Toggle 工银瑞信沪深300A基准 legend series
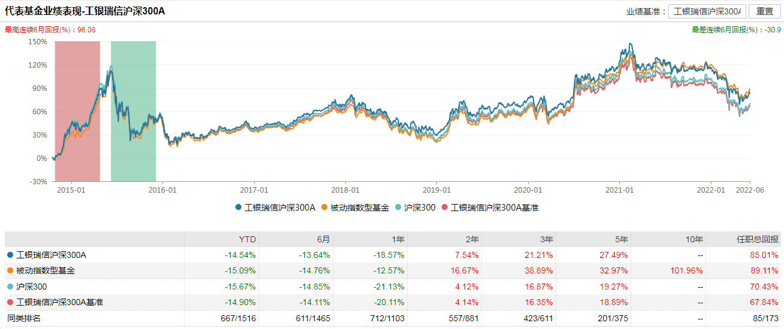 tap(490, 208)
